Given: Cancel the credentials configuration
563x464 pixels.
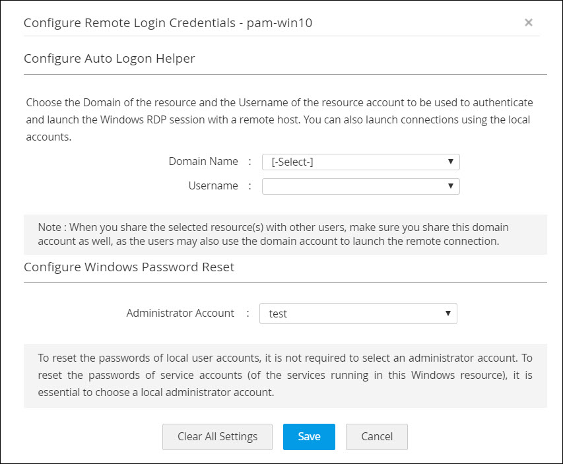Looking at the screenshot, I should (377, 436).
